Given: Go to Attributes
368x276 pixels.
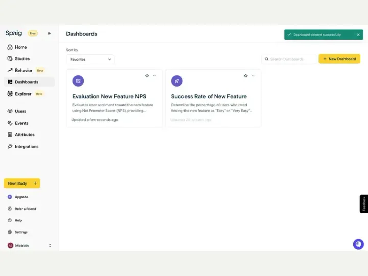Looking at the screenshot, I should pos(29,135).
